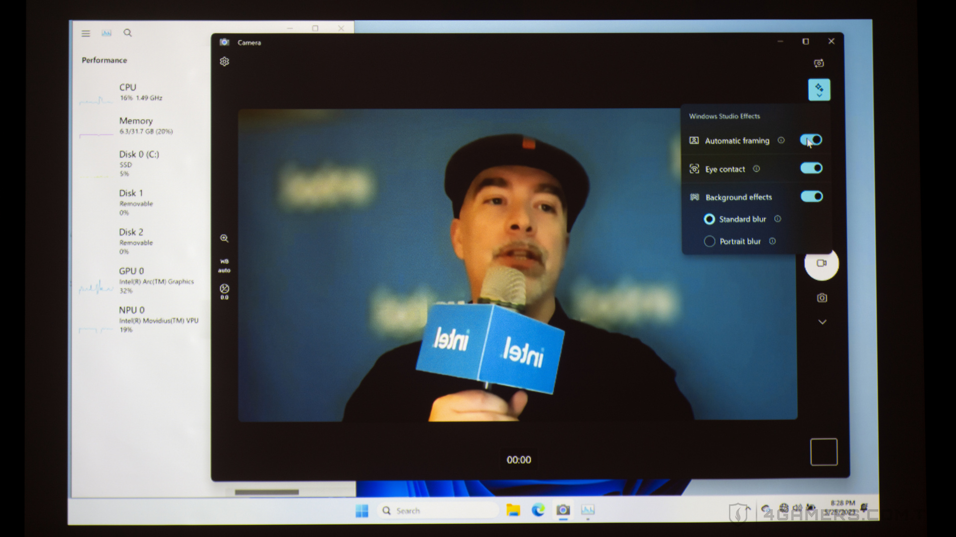Viewport: 956px width, 537px height.
Task: Click the Automatic framing frame icon
Action: [x=694, y=141]
